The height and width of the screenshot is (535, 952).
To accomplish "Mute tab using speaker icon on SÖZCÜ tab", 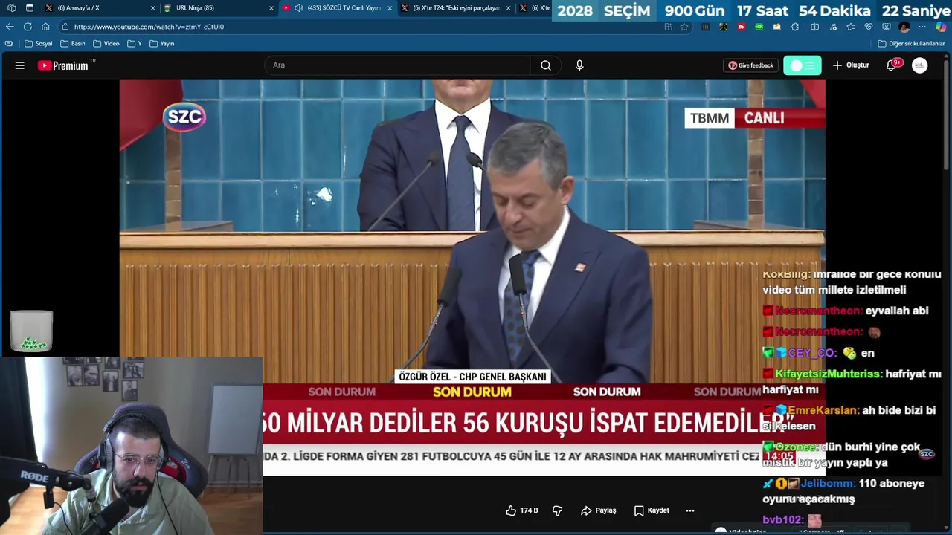I will (299, 8).
